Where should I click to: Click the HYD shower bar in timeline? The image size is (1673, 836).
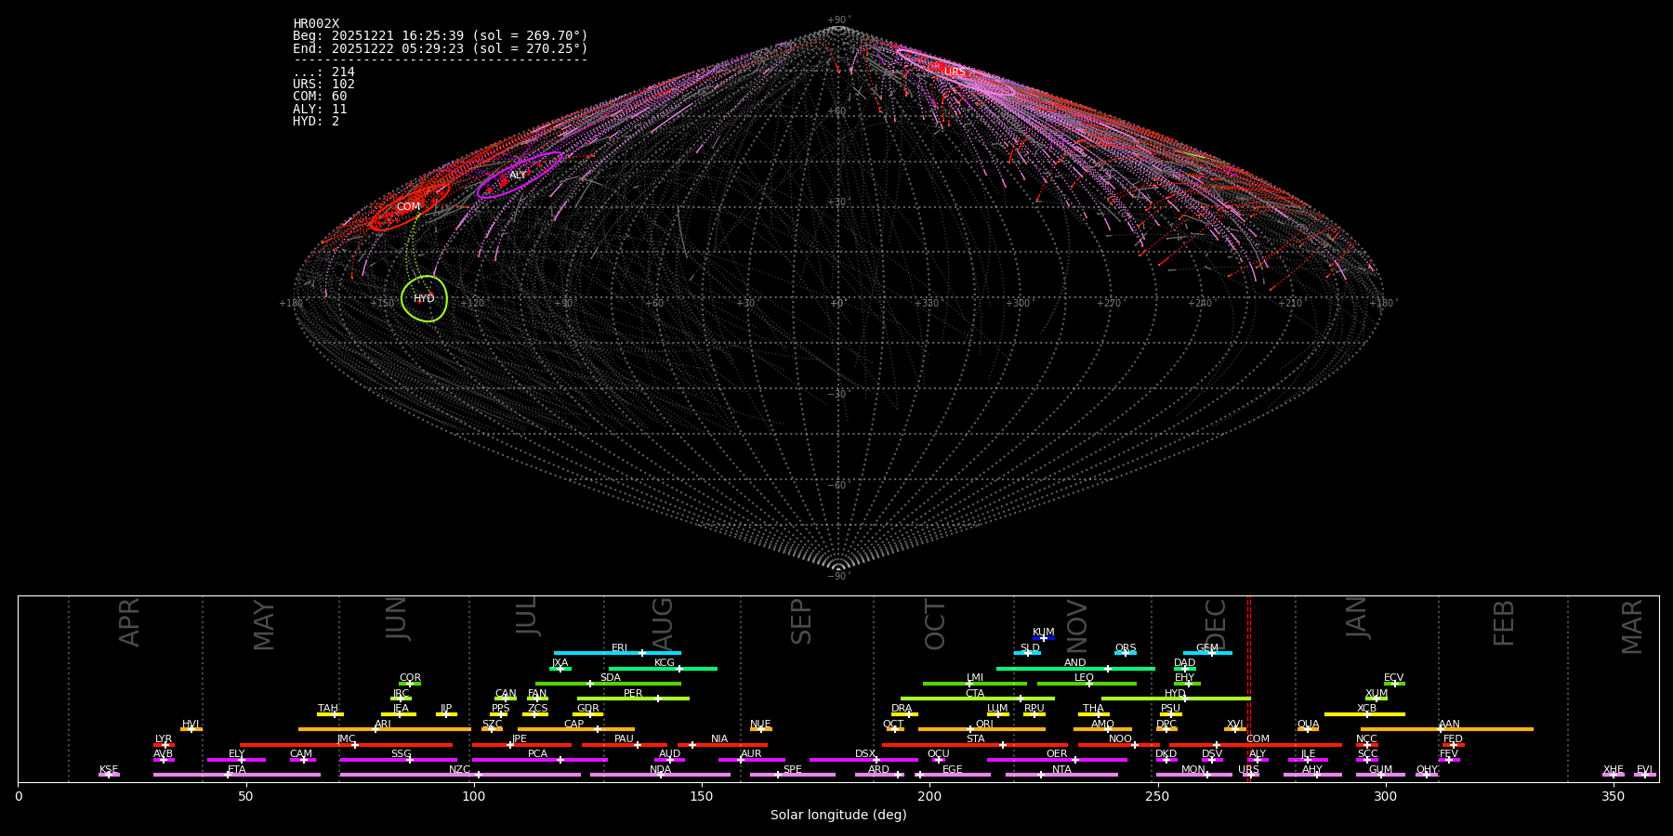[1176, 699]
